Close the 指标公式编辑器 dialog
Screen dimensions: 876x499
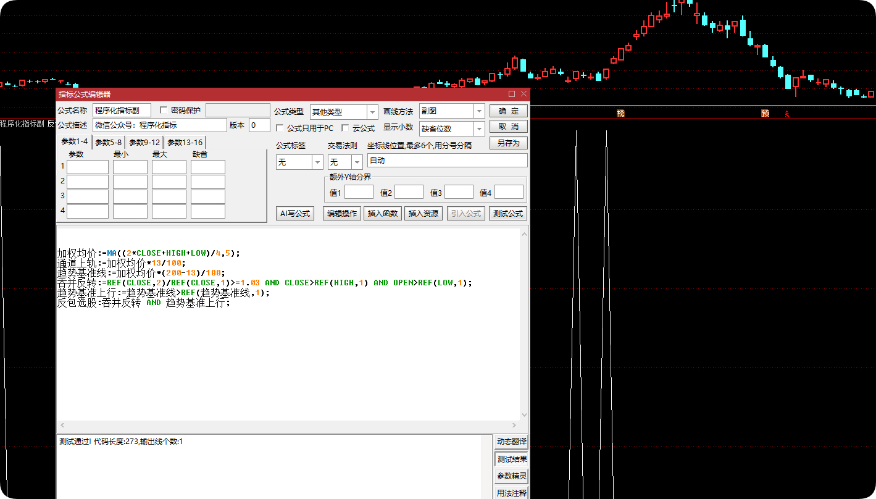point(524,94)
